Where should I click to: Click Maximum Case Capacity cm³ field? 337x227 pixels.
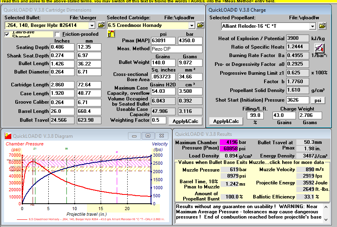click(x=190, y=91)
